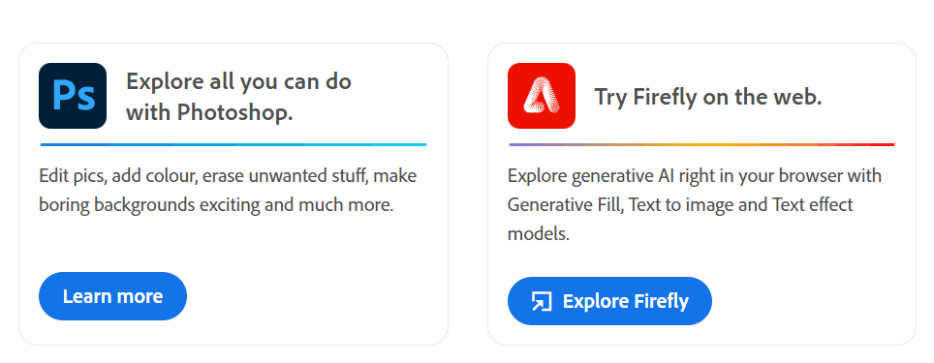The height and width of the screenshot is (363, 934).
Task: Click the "Text effect" phrase in Firefly card
Action: [813, 204]
